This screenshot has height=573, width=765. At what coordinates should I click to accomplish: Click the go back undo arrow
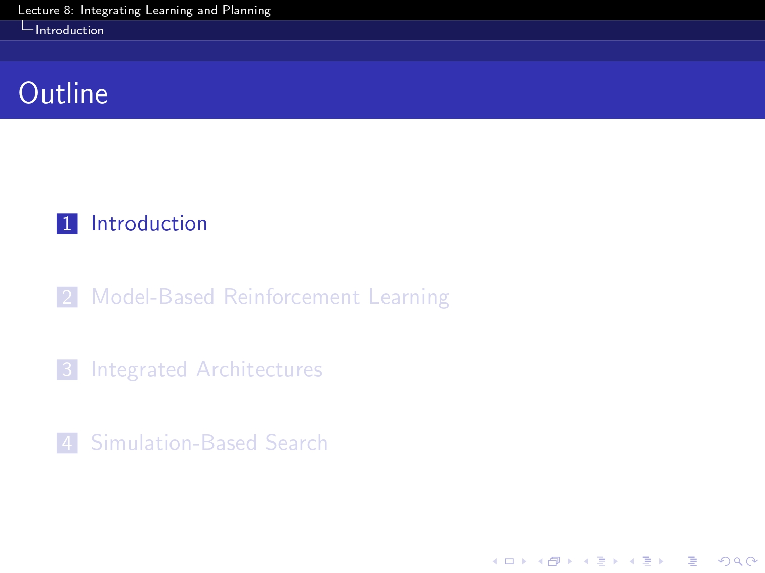point(724,561)
